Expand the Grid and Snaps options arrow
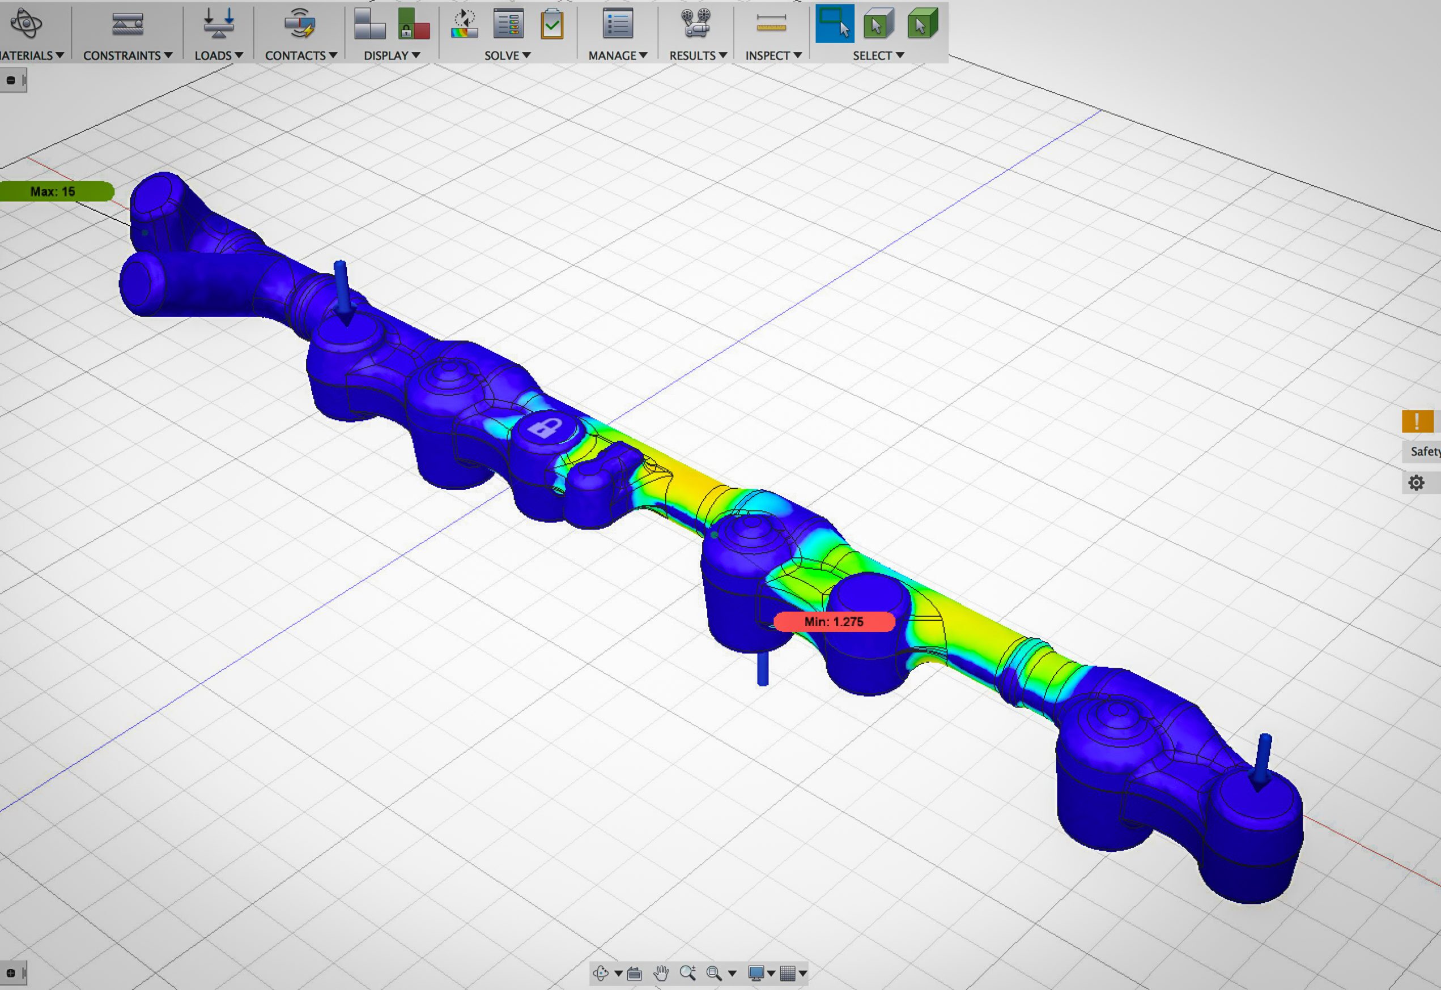 pos(802,973)
